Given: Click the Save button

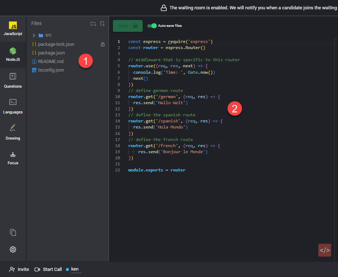Looking at the screenshot, I should coord(128,26).
